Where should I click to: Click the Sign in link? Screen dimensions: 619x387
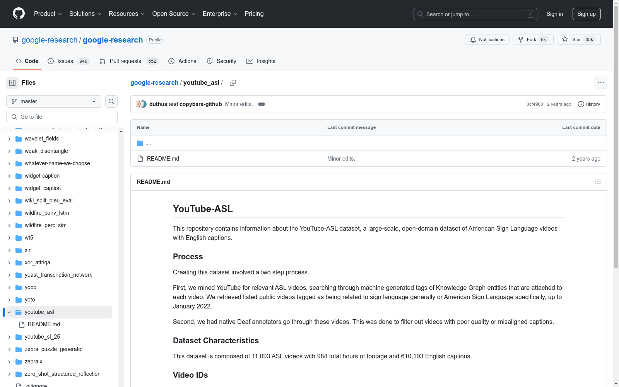tap(554, 14)
